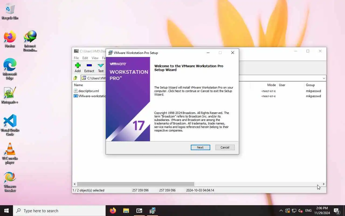Click the ENG language indicator
Image resolution: width=345 pixels, height=216 pixels.
pos(309,211)
